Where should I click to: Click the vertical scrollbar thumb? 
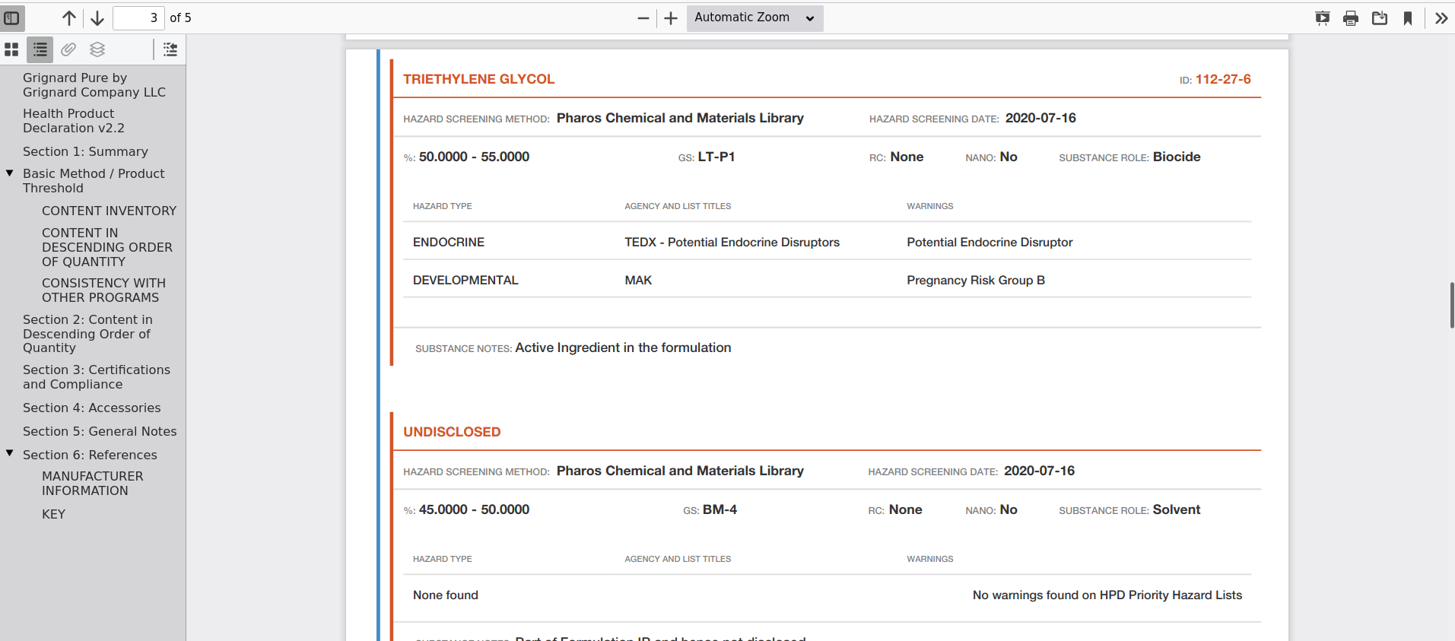click(1452, 305)
